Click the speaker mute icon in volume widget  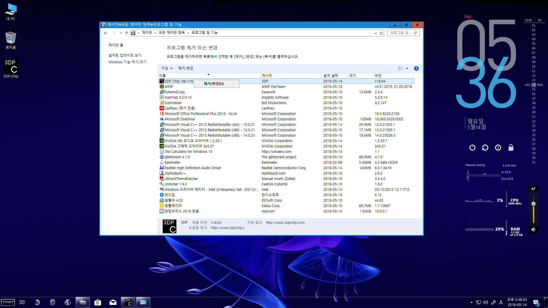coord(533,229)
